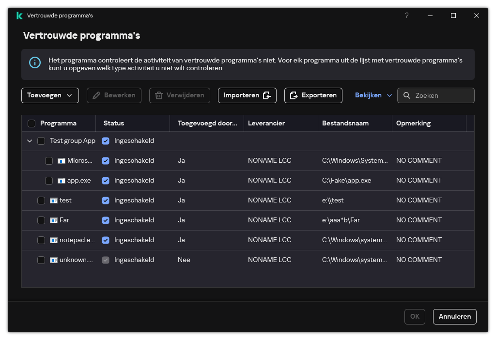Open the Toevoegen dropdown
This screenshot has width=496, height=340.
click(50, 95)
